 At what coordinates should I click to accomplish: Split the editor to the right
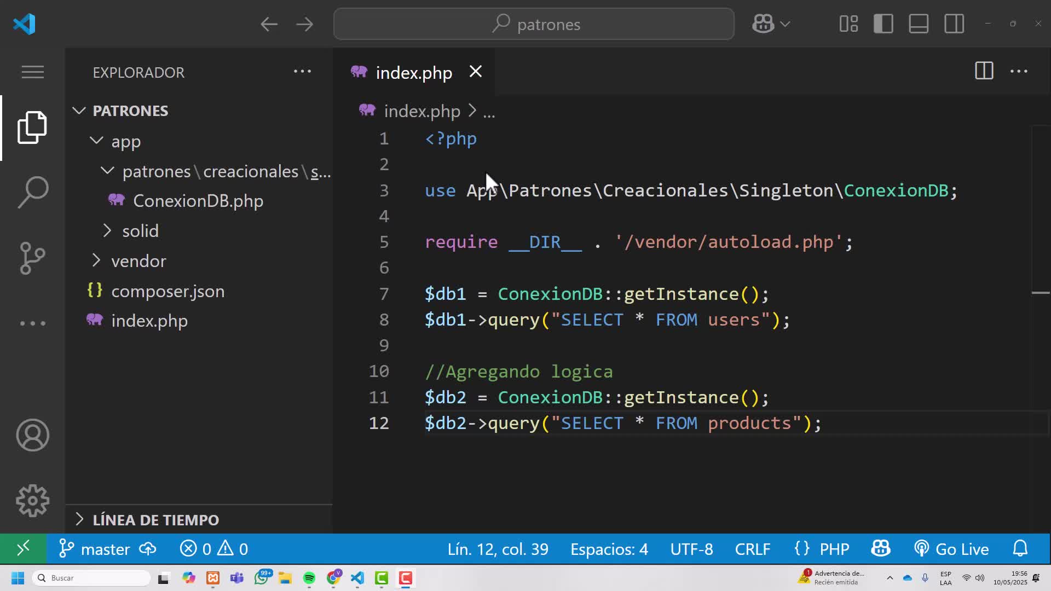click(984, 71)
